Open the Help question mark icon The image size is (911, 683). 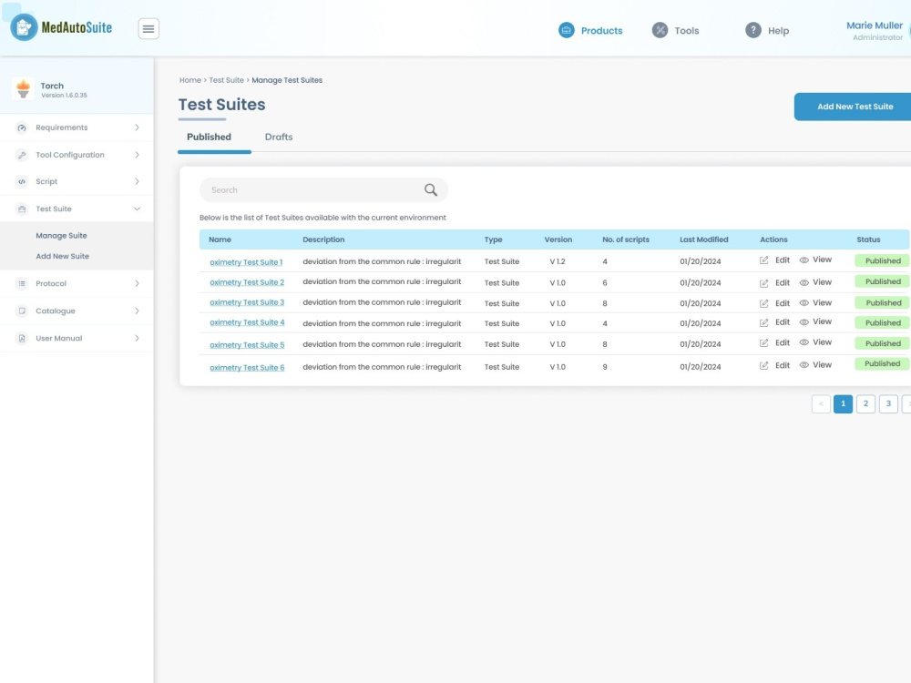click(753, 30)
